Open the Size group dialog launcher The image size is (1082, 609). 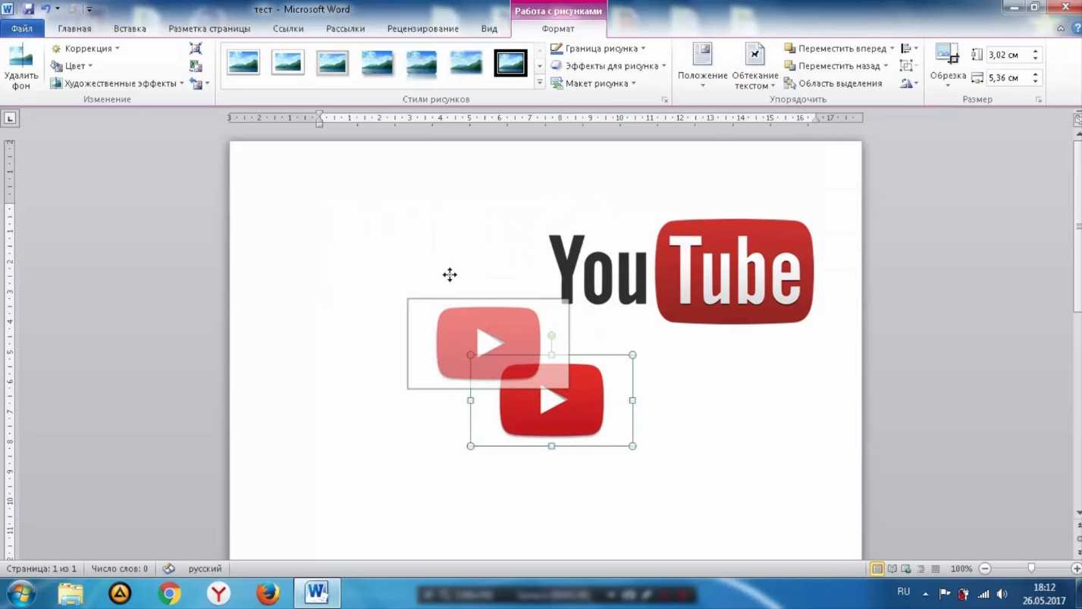click(x=1038, y=100)
